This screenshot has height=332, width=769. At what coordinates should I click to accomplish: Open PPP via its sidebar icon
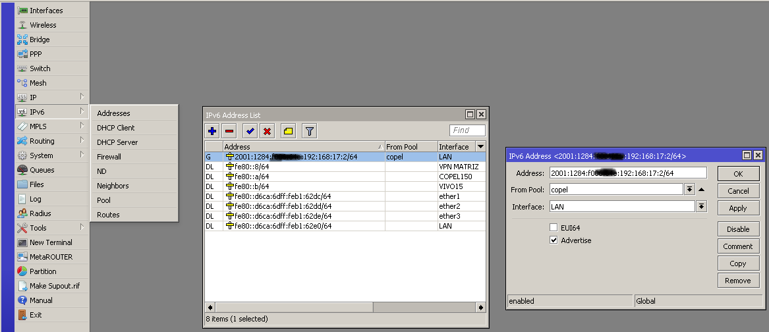click(x=22, y=54)
